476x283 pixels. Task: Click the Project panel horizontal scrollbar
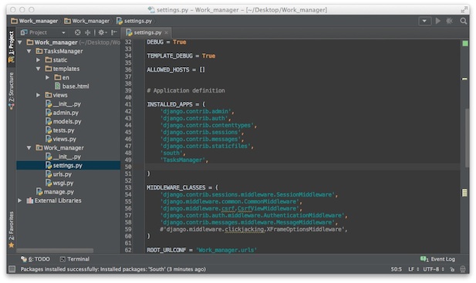pos(55,251)
